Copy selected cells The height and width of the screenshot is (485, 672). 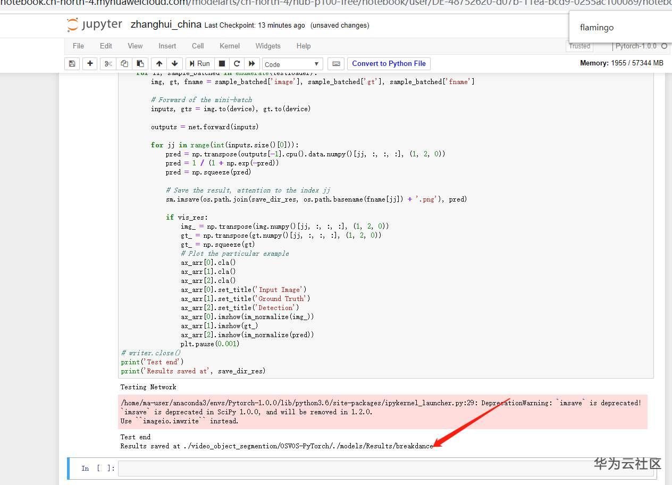coord(124,64)
